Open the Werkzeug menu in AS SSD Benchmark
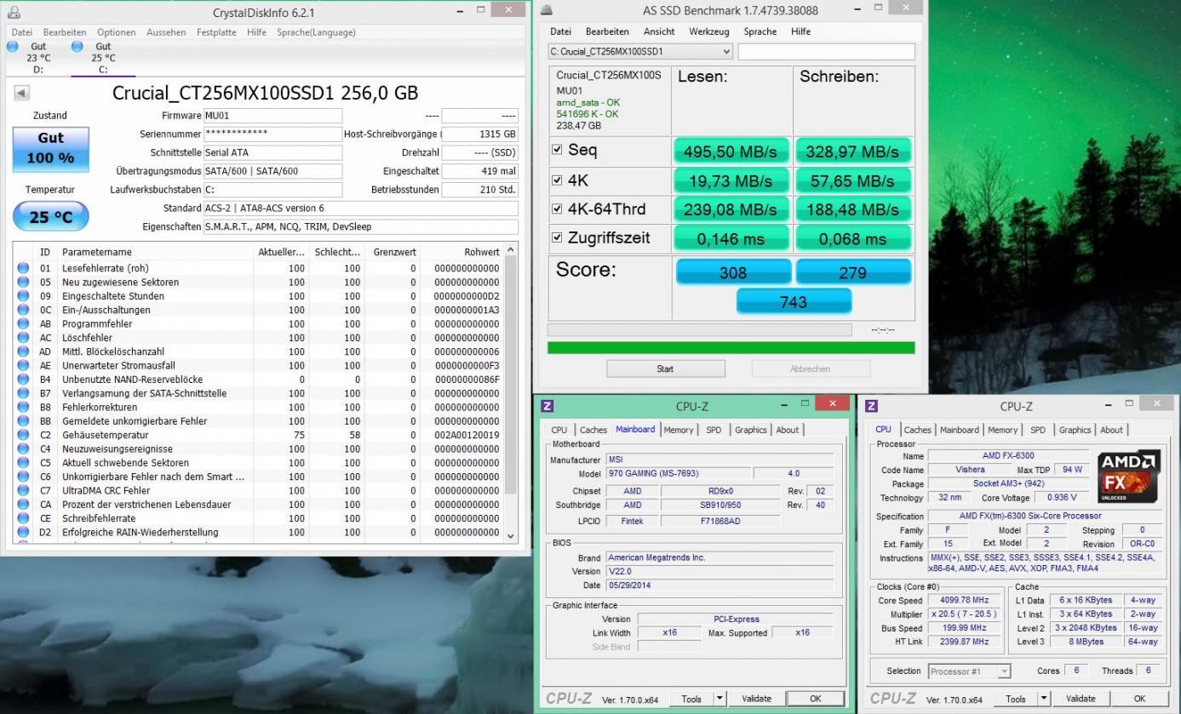Viewport: 1181px width, 714px height. coord(708,31)
